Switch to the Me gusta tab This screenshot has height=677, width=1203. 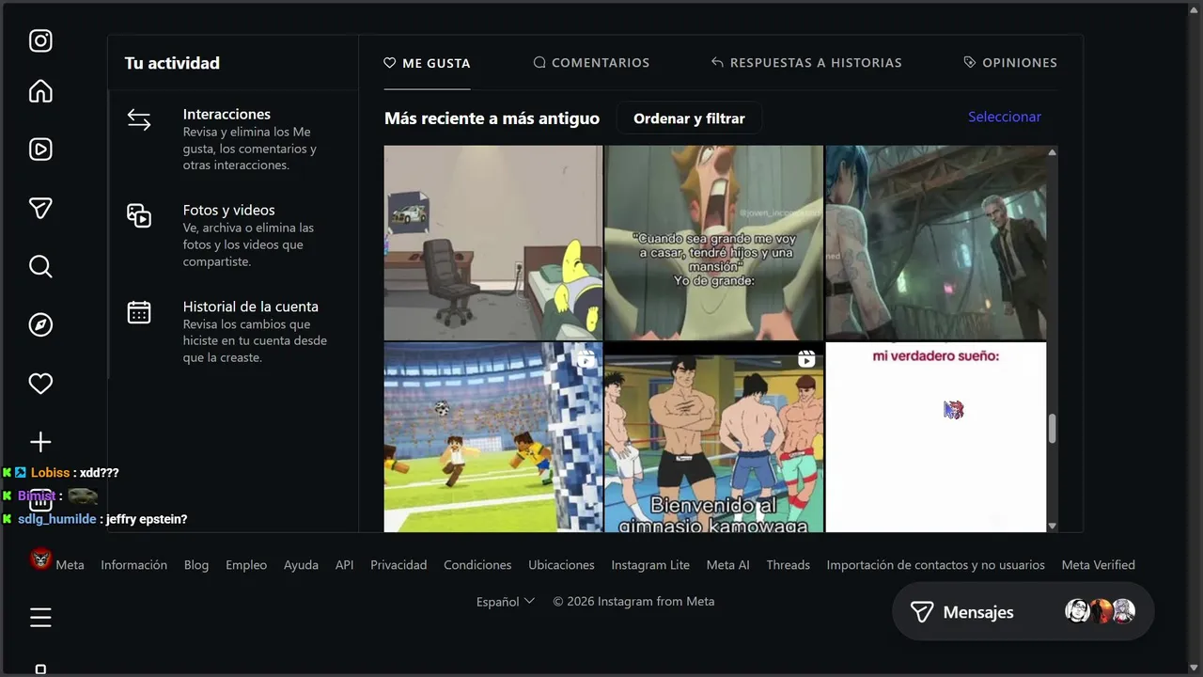(x=427, y=63)
